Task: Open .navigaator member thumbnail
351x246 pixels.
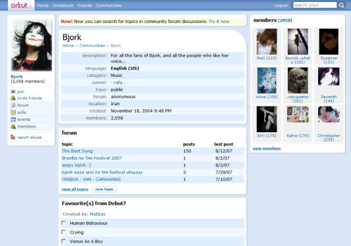Action: pos(298,80)
